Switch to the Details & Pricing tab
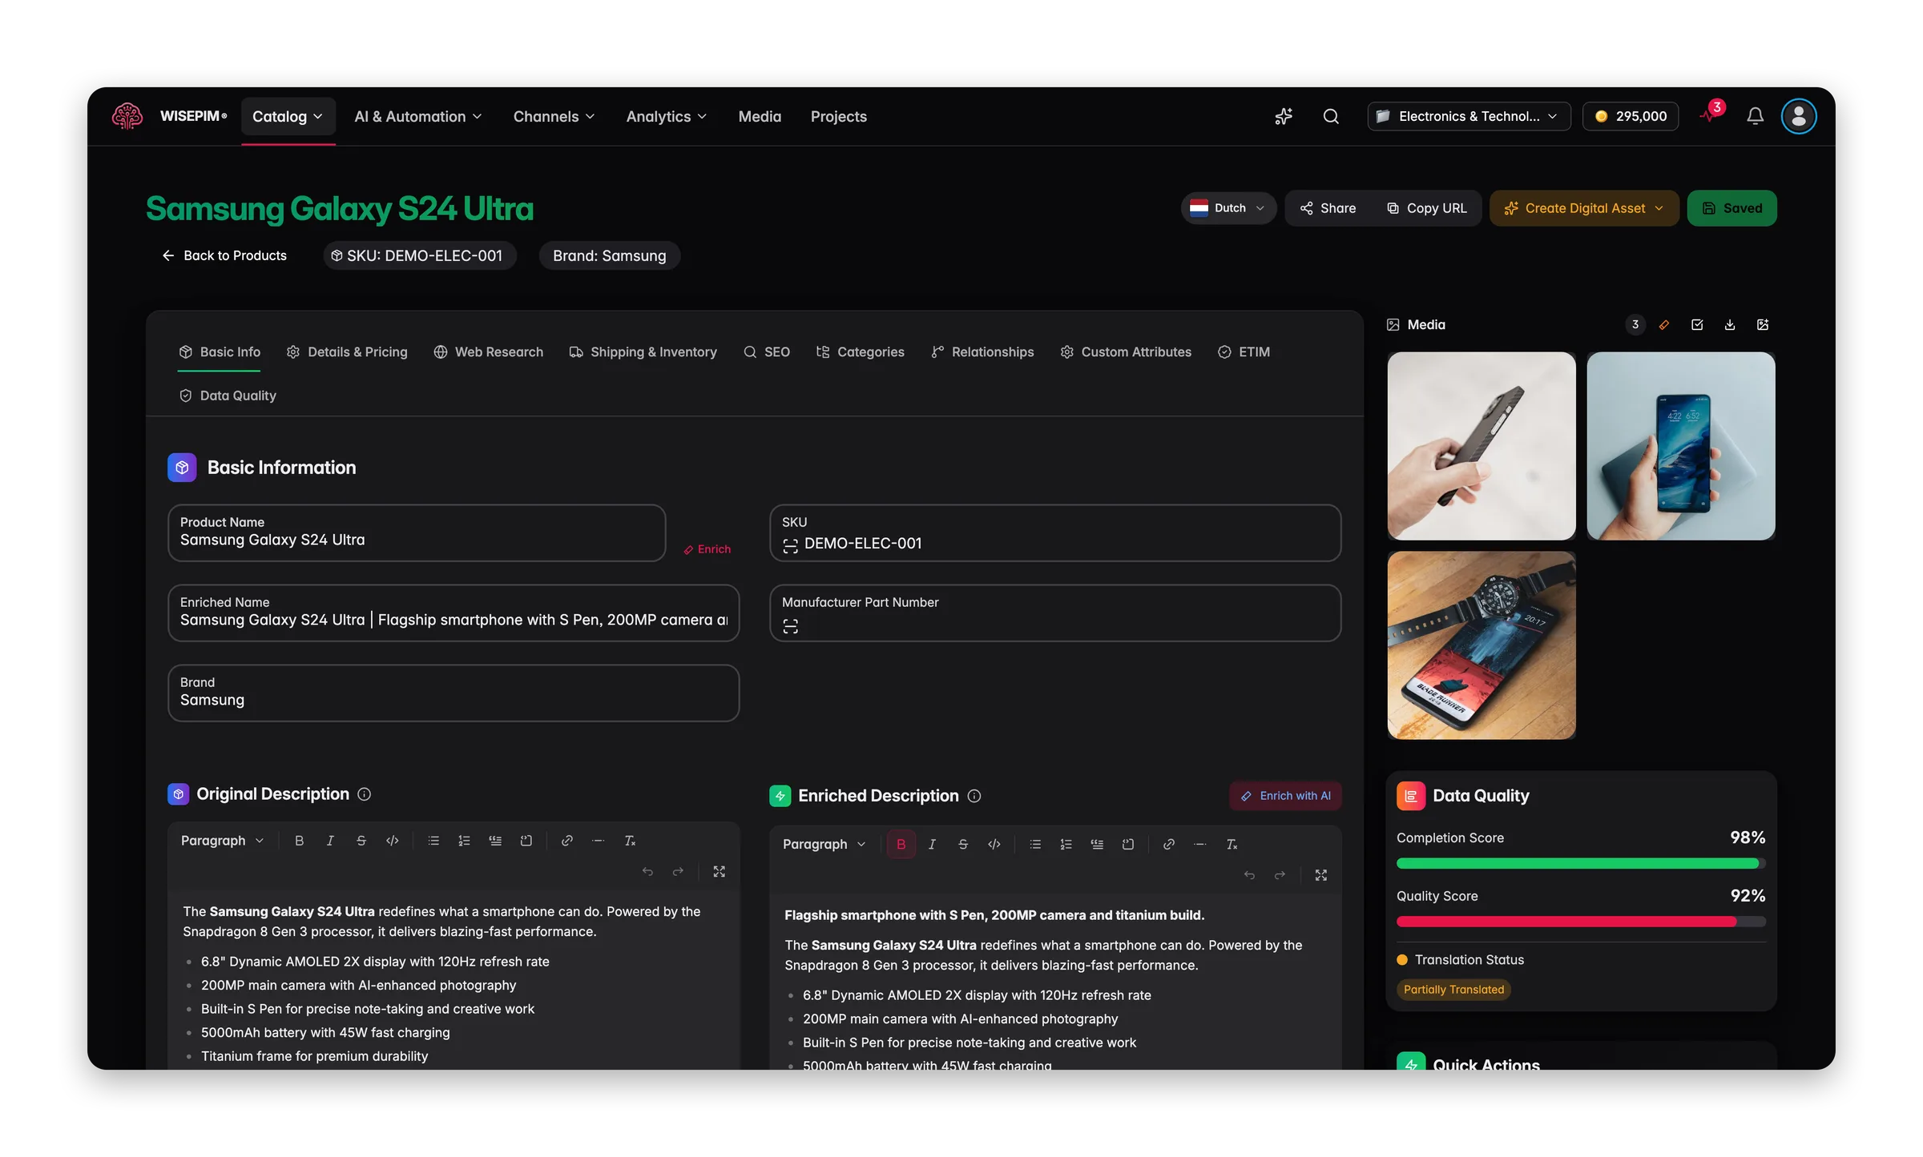1923x1157 pixels. (347, 352)
